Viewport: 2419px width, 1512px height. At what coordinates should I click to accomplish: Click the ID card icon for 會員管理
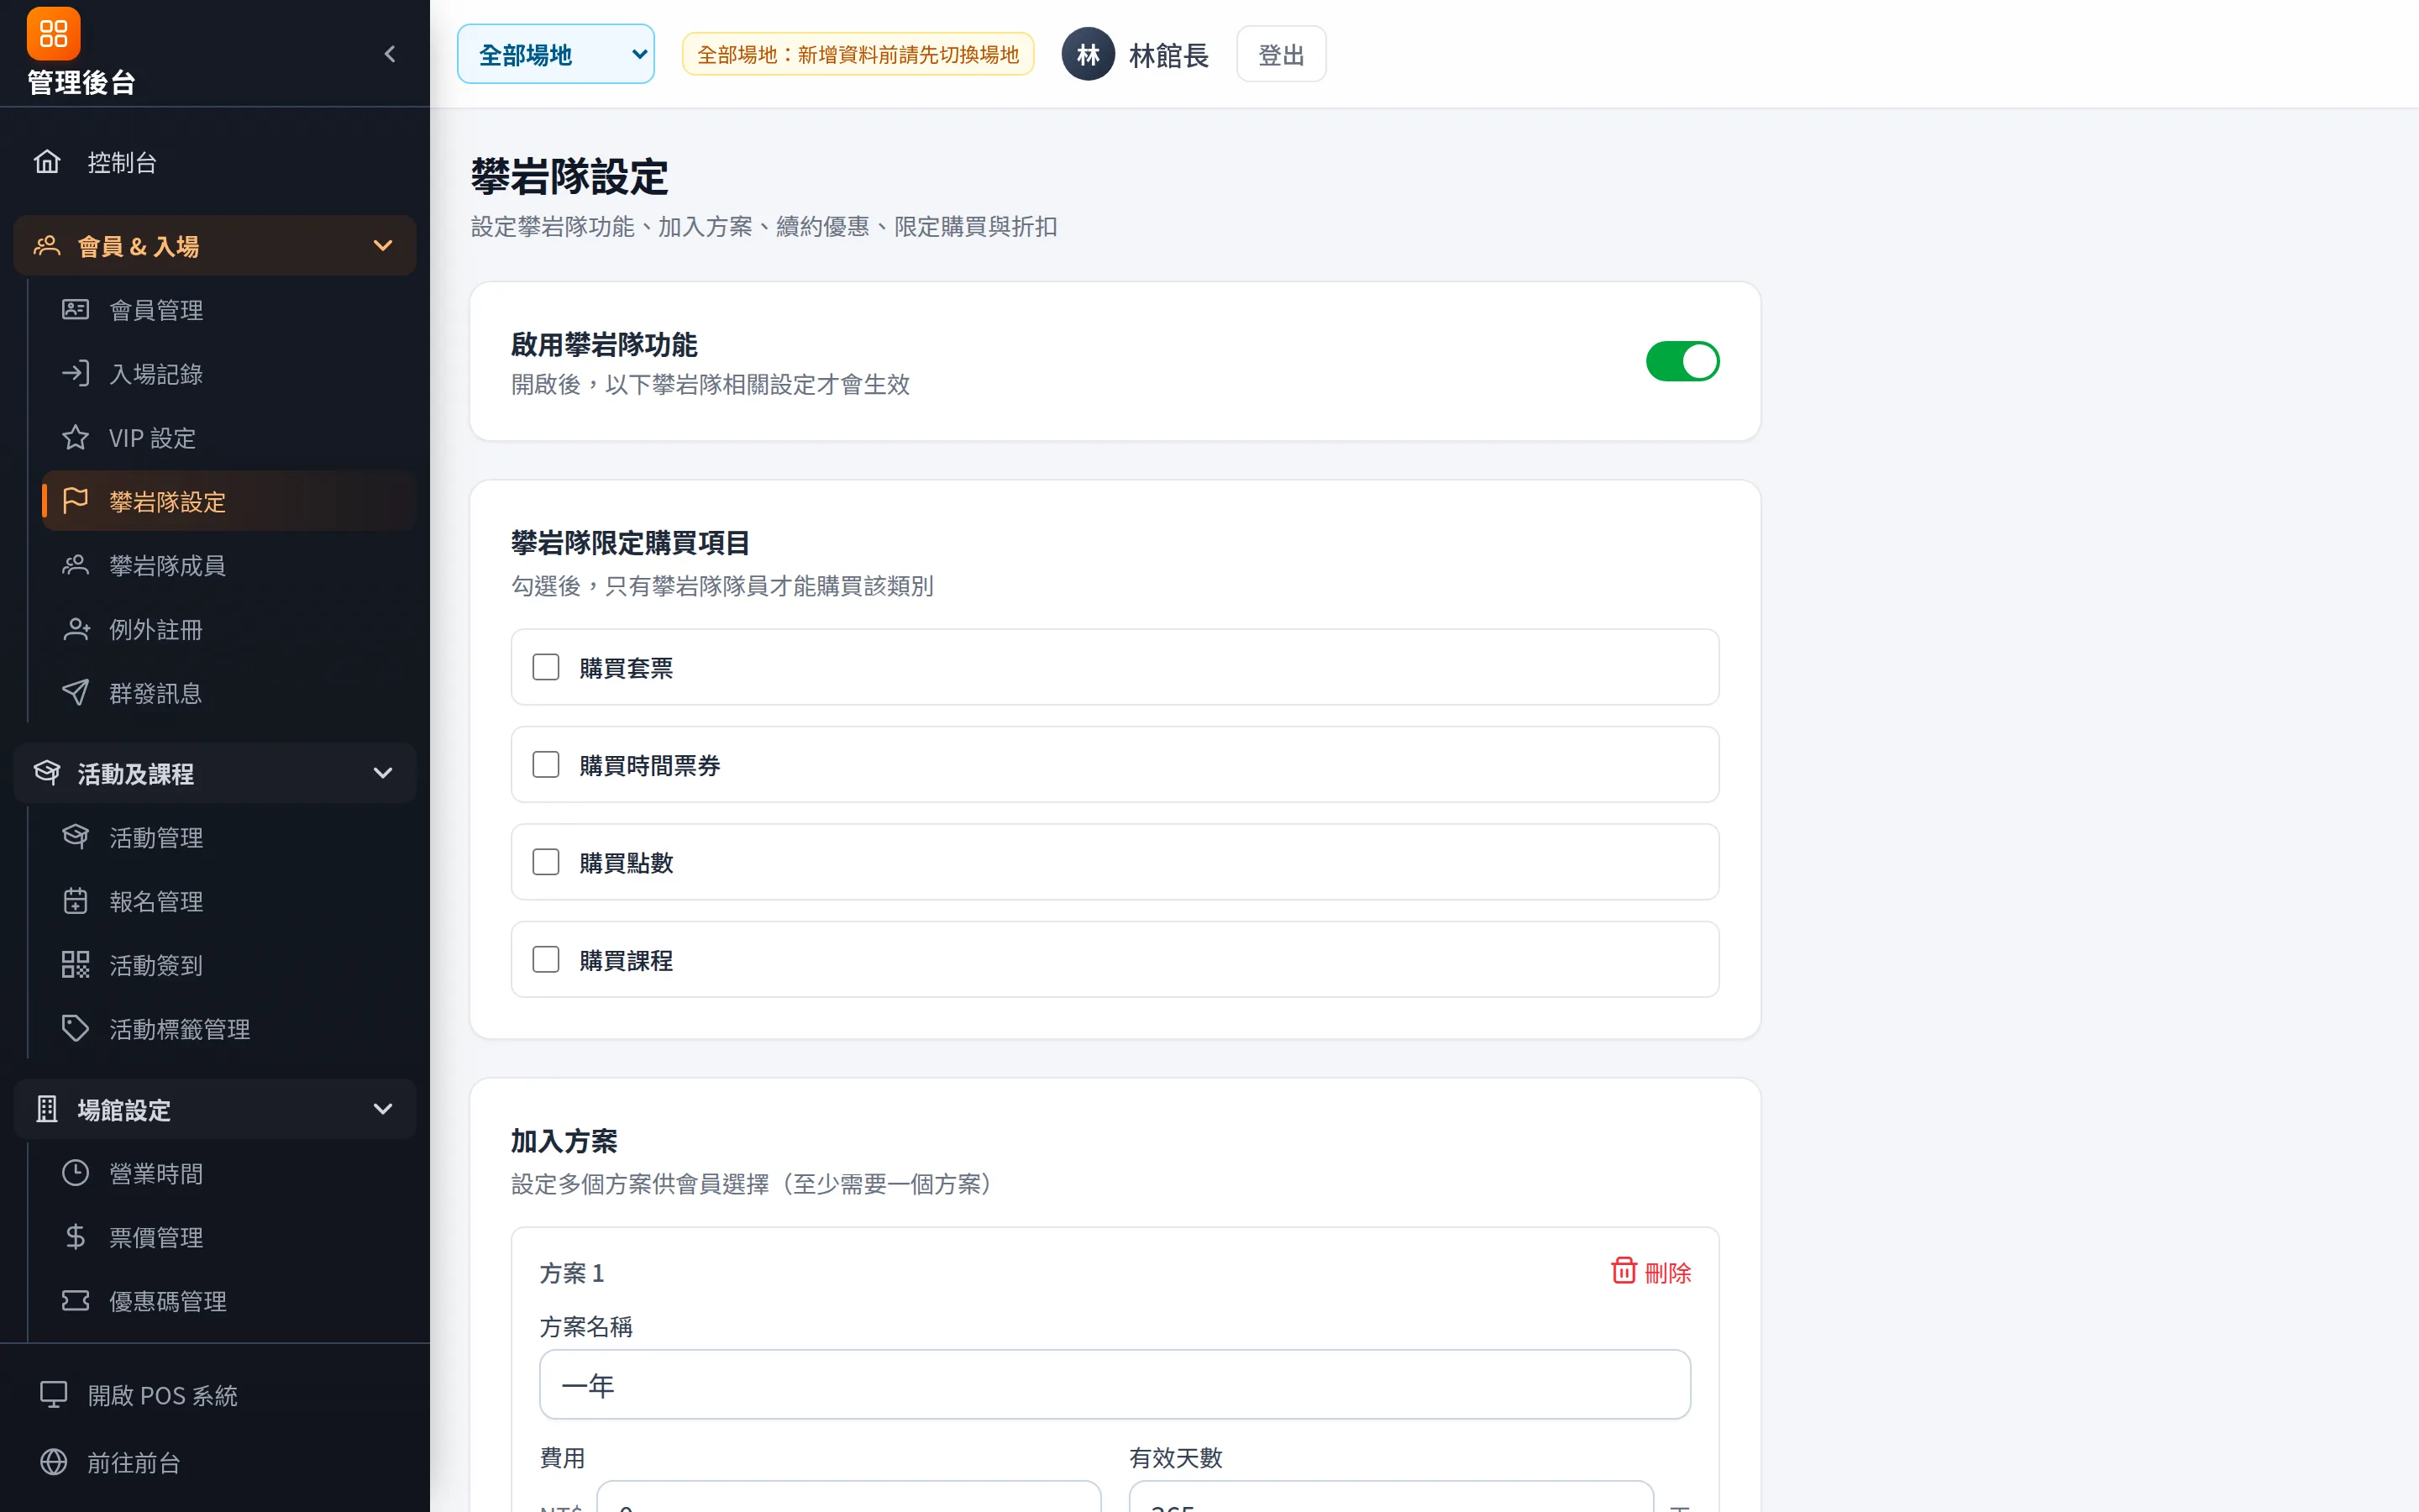[76, 310]
